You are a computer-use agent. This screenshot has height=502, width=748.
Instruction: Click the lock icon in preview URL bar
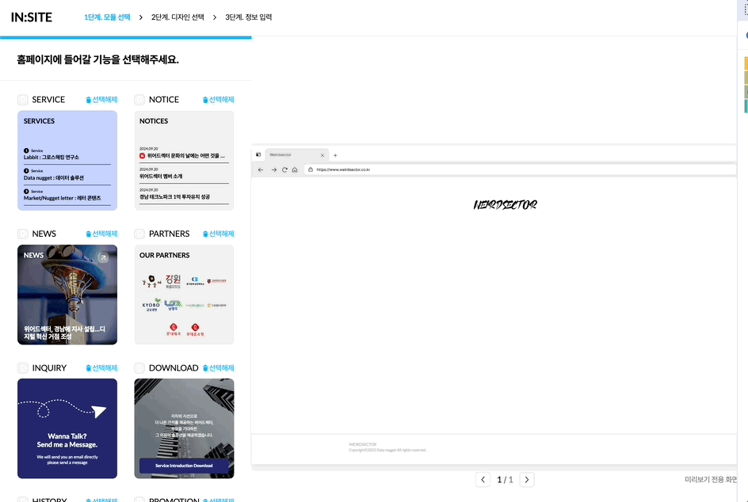(x=311, y=169)
